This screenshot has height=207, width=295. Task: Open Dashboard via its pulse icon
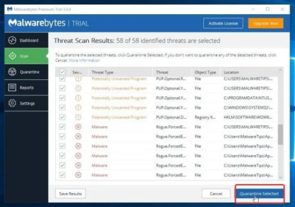point(12,40)
